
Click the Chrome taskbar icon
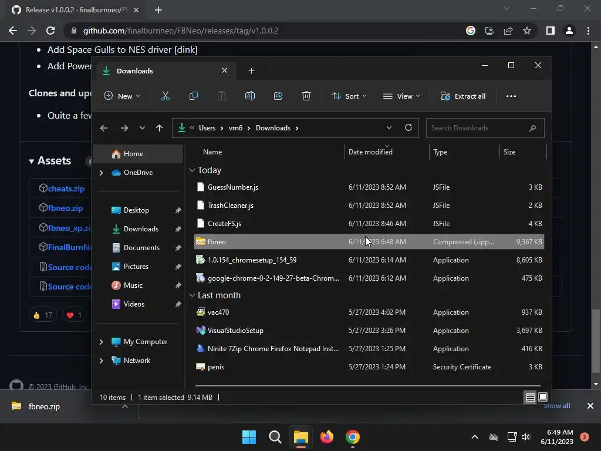point(353,437)
